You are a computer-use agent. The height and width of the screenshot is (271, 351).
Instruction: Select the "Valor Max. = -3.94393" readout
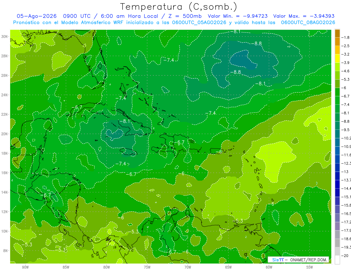tap(304, 16)
